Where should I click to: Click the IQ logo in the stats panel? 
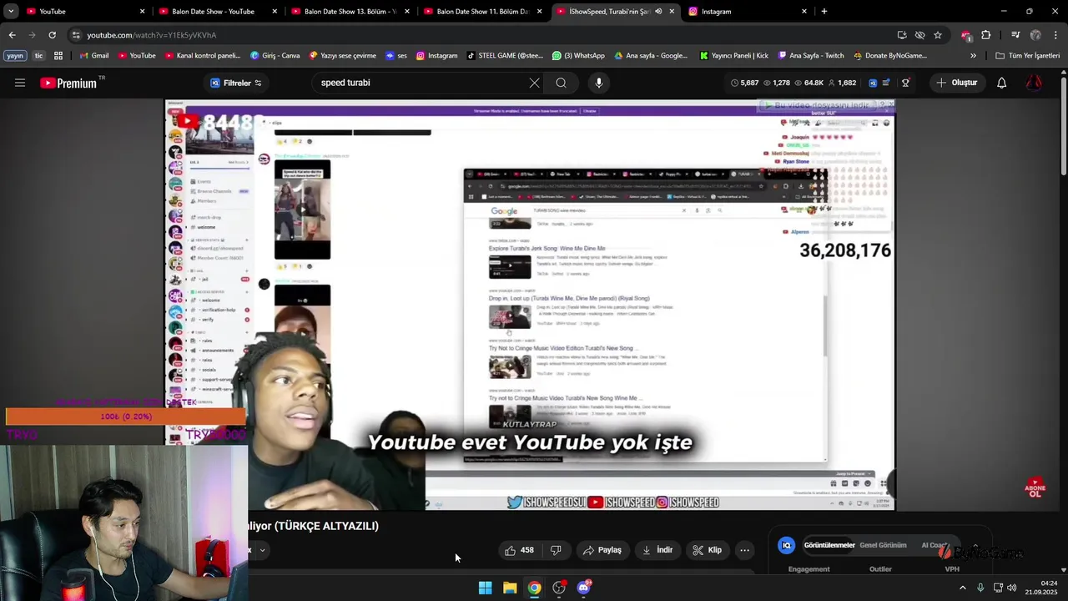coord(786,545)
